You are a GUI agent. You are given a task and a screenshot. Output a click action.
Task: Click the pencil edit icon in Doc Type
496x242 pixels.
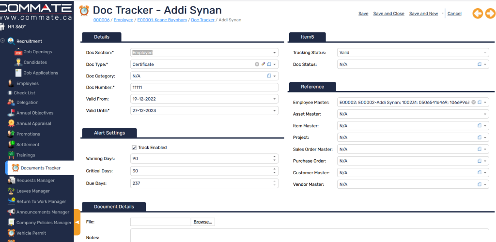point(263,64)
